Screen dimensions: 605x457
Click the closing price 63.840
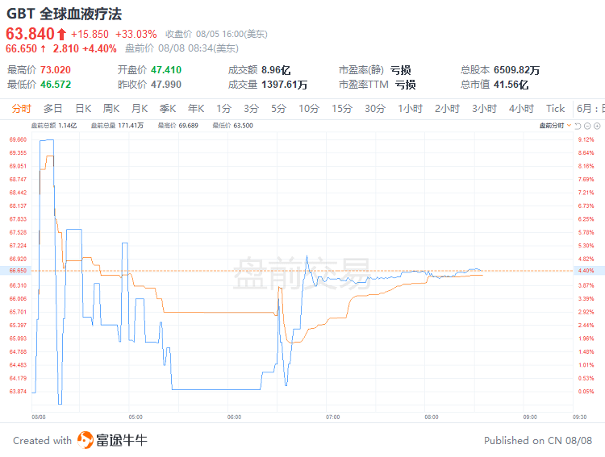(x=30, y=34)
